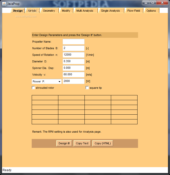This screenshot has width=170, height=175.
Task: Switch to the Design tab
Action: (18, 11)
